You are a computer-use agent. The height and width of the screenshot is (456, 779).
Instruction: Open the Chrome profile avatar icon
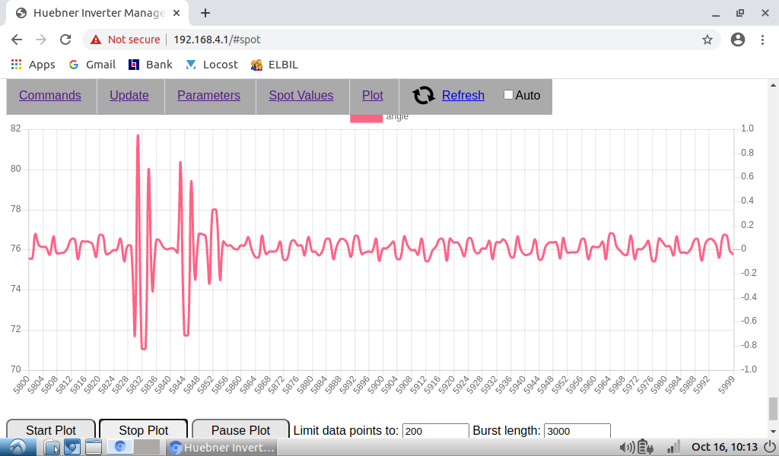737,40
